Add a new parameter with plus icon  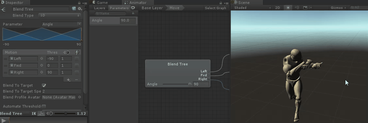pyautogui.click(x=133, y=13)
